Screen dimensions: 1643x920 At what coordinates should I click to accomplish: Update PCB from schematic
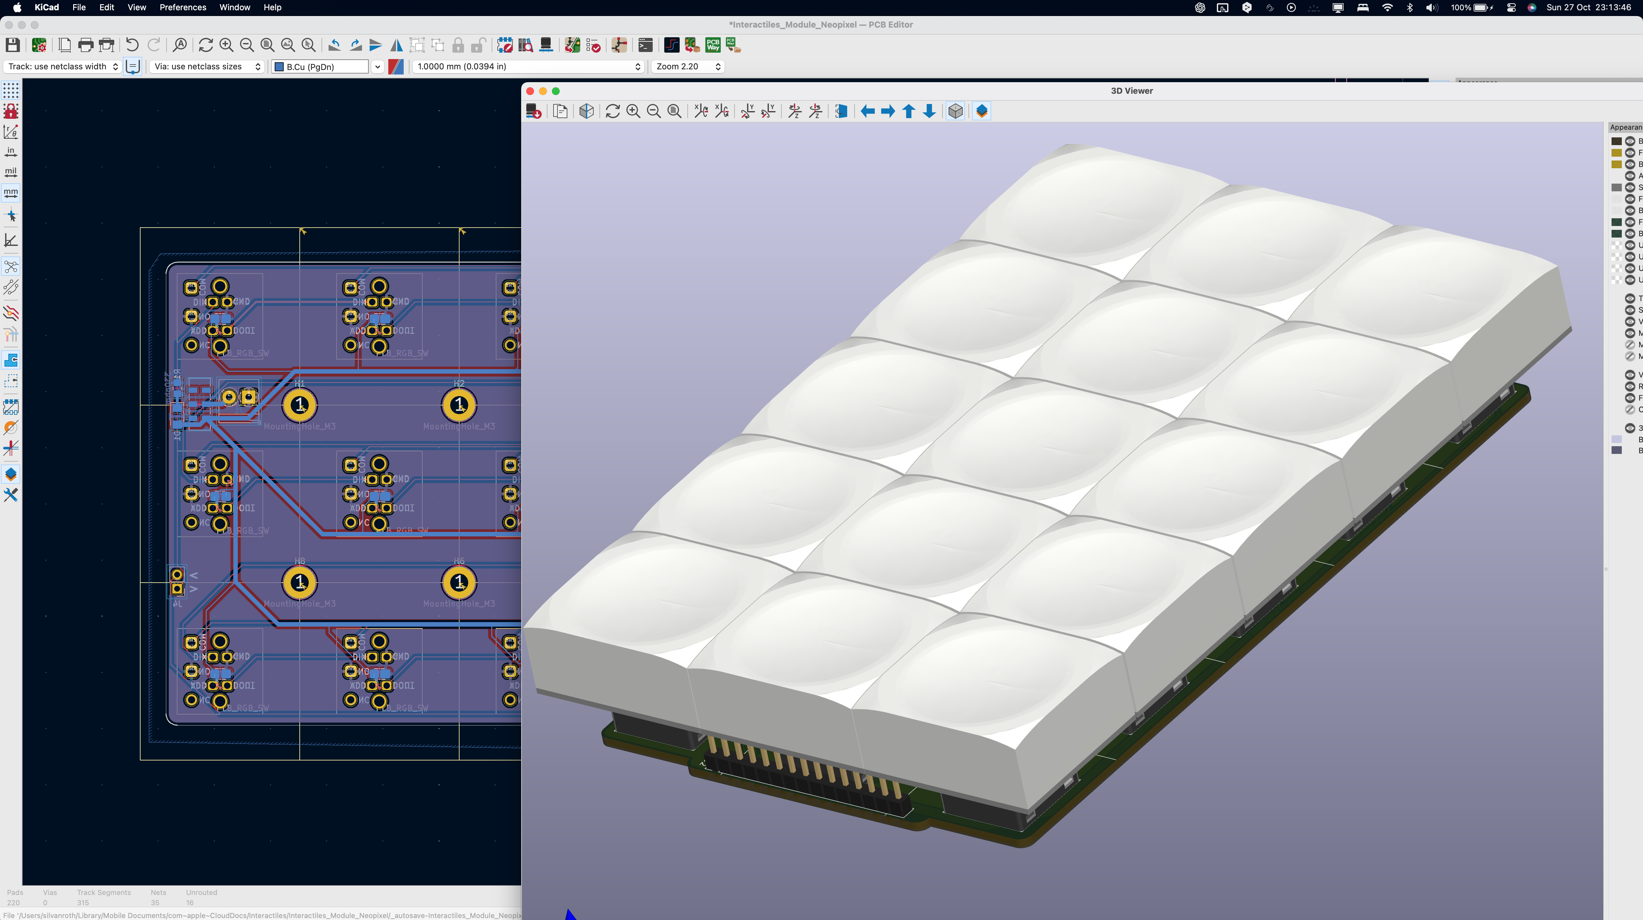click(572, 45)
